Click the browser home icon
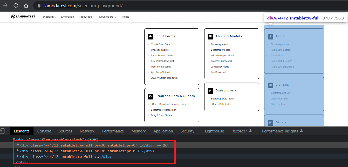Screen dimensions: 348x167 tap(26, 5)
